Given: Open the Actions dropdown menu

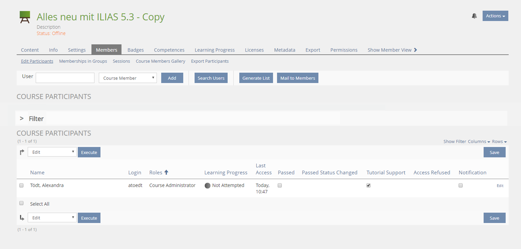Looking at the screenshot, I should point(495,16).
